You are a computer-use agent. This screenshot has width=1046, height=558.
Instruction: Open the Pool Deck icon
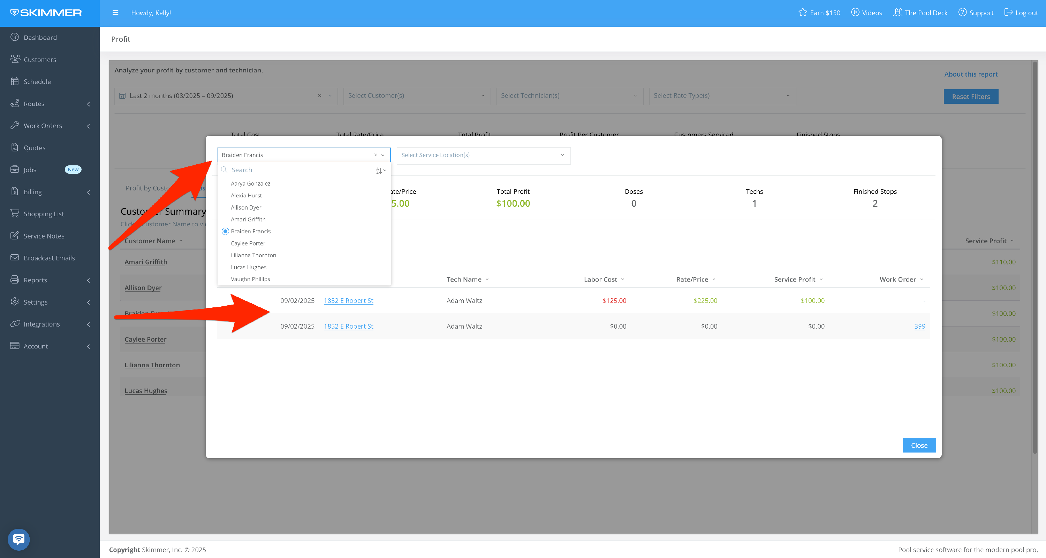coord(897,13)
